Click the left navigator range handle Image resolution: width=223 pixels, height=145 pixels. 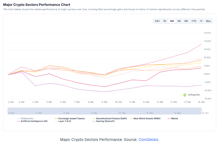[8, 111]
